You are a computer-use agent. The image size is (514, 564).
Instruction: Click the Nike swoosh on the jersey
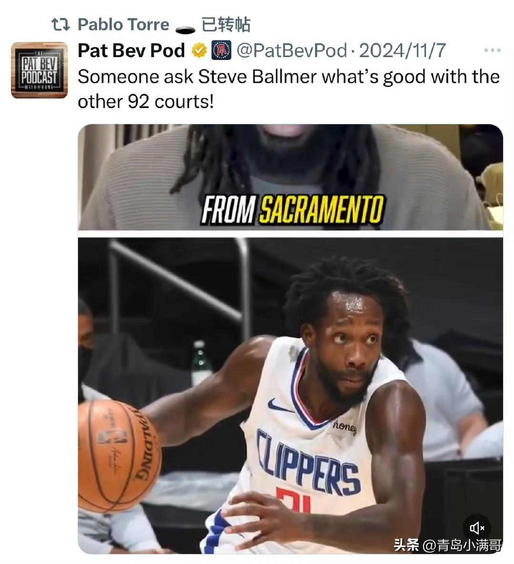(x=280, y=406)
